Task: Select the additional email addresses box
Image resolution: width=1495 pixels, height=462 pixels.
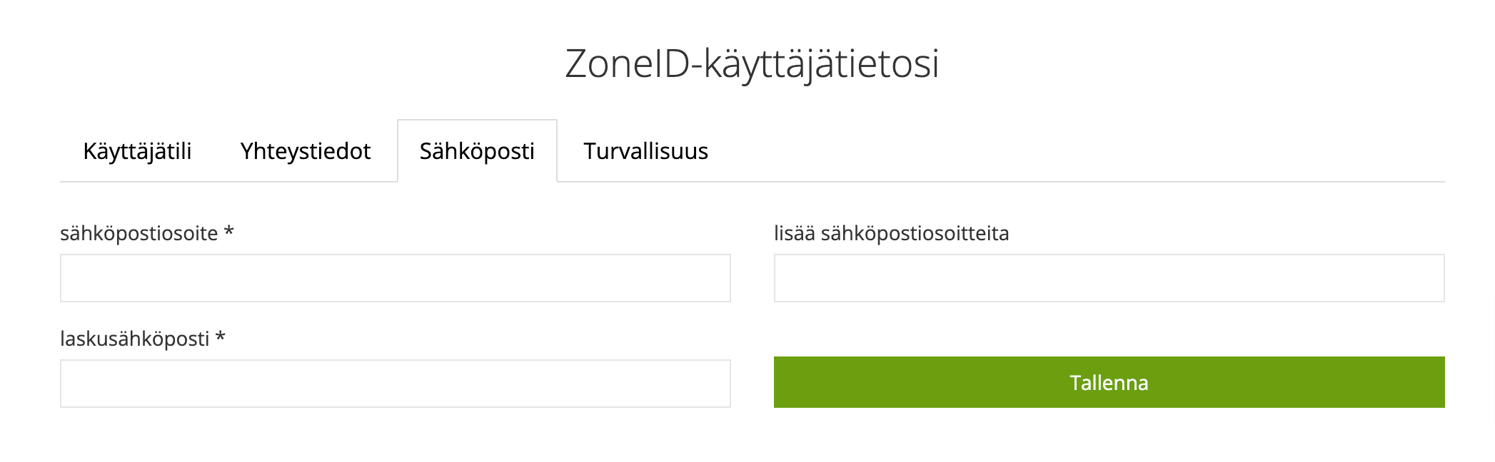Action: tap(1109, 278)
